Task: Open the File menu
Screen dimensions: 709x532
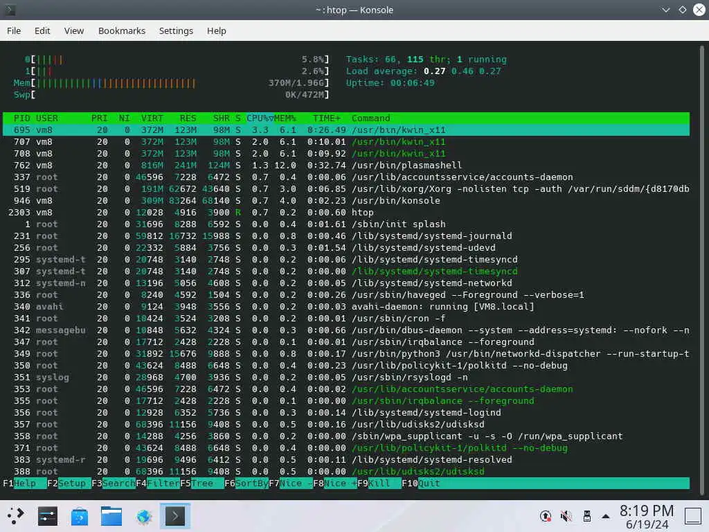Action: coord(14,30)
